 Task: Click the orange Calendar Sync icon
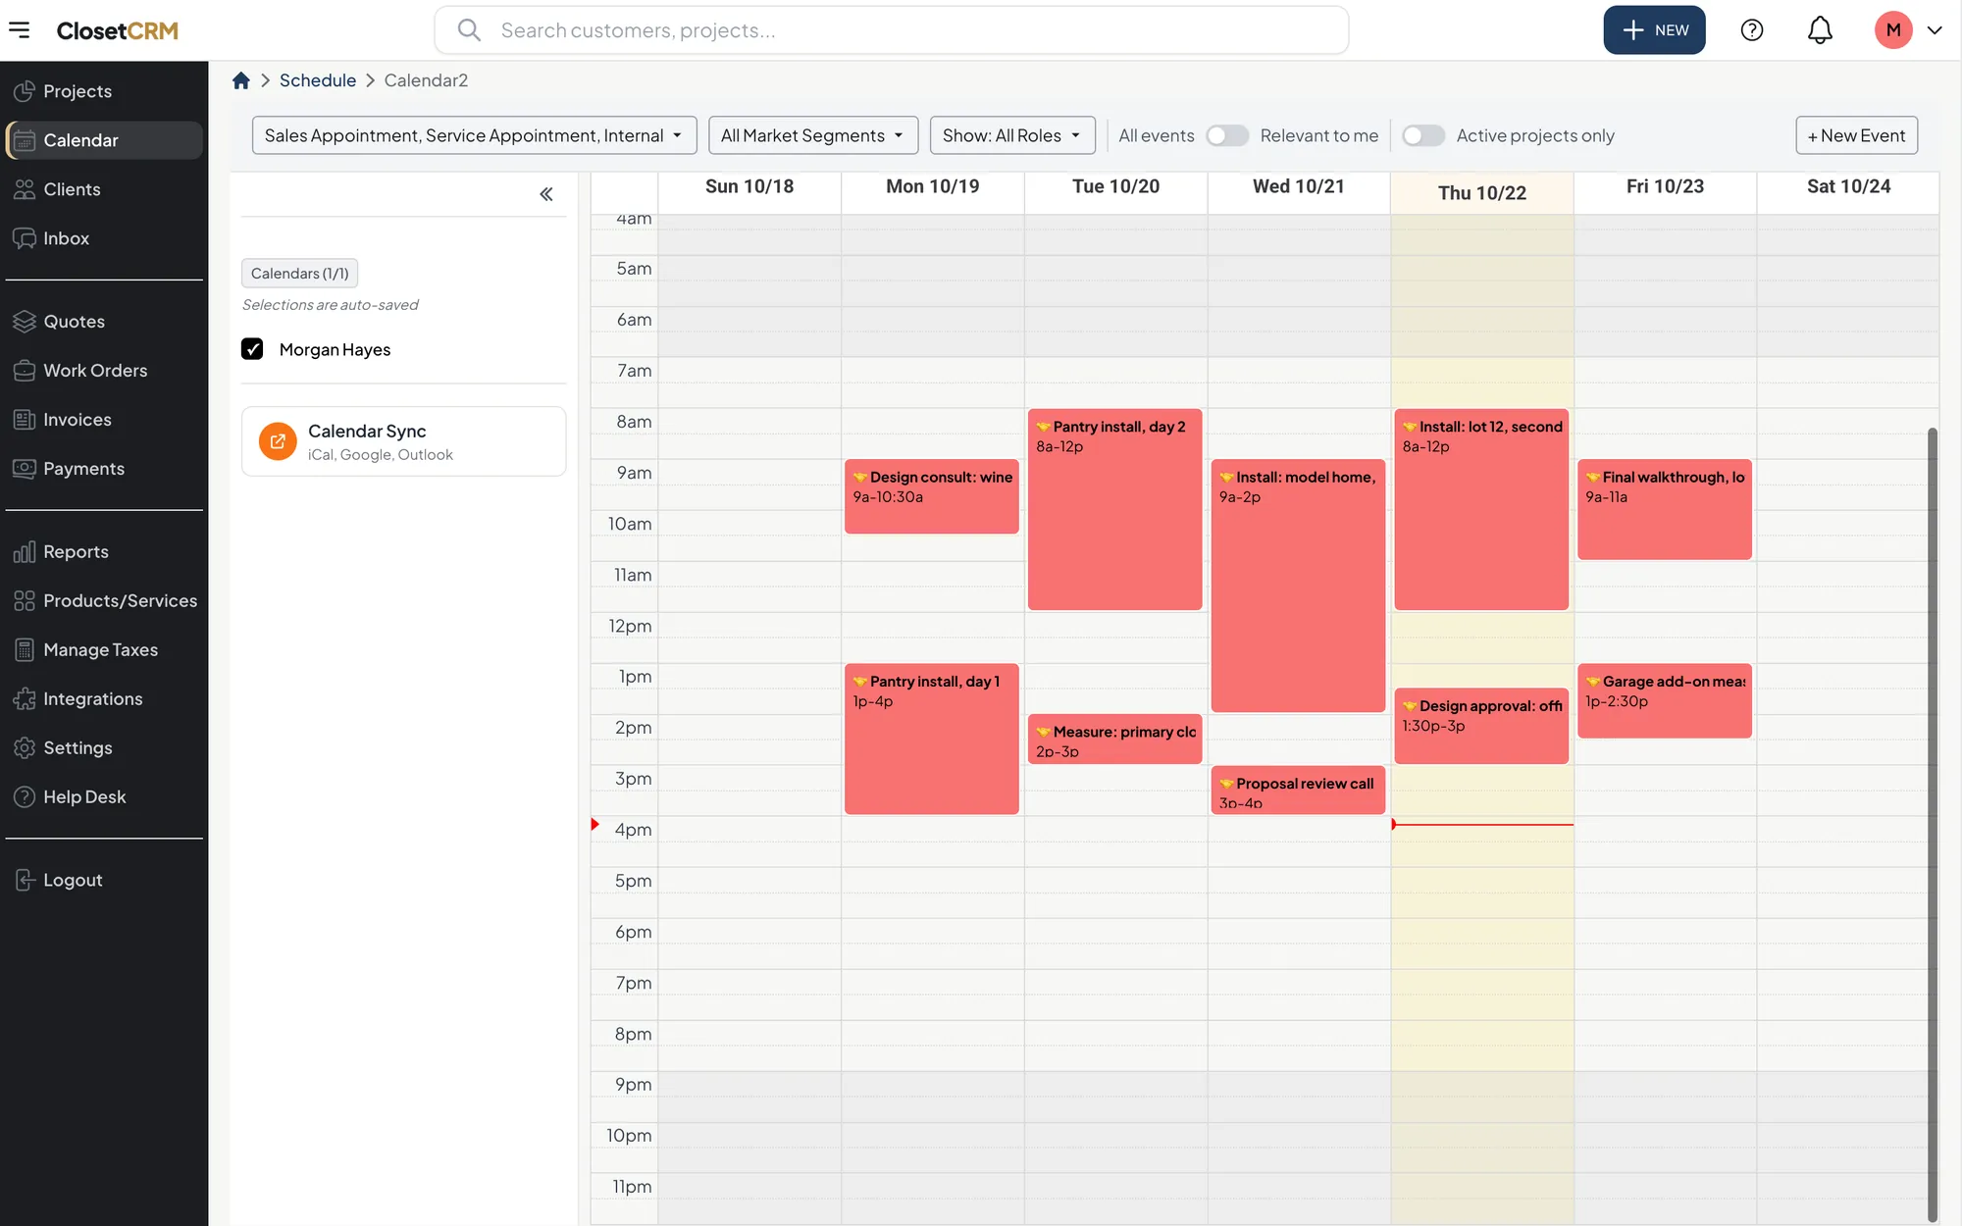pos(278,441)
